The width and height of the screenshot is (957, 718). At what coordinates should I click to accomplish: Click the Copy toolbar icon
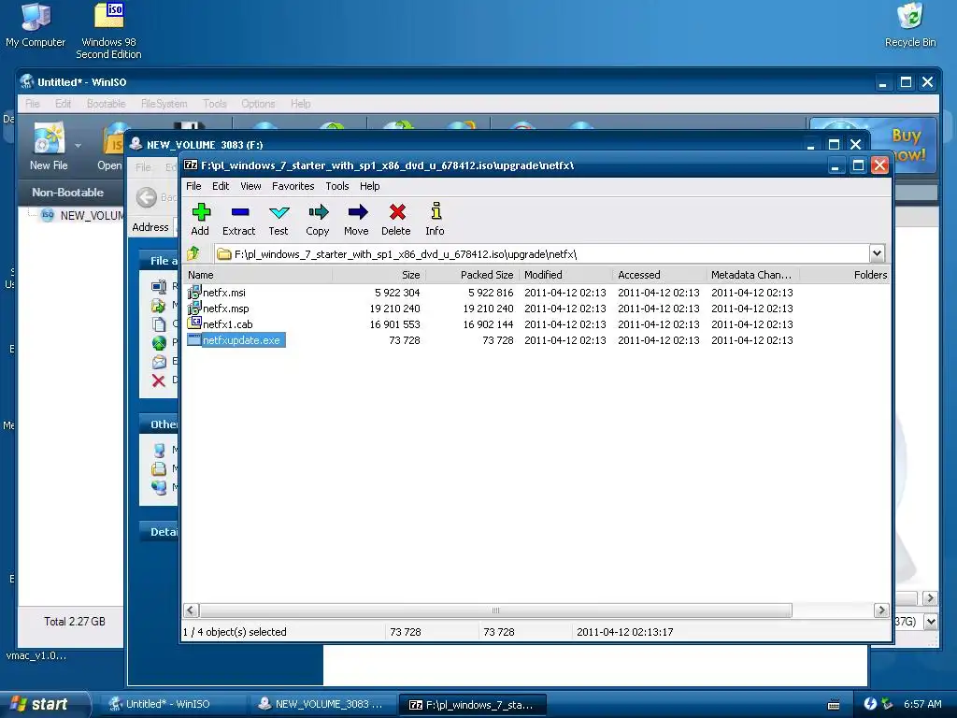318,219
